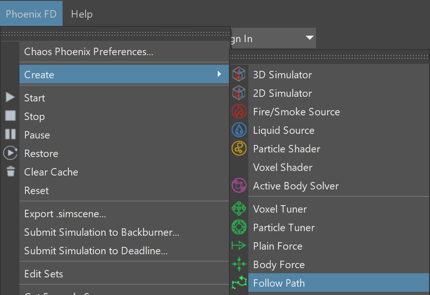Viewport: 430px width, 295px height.
Task: Click the 3D Simulator cube icon
Action: tap(239, 74)
